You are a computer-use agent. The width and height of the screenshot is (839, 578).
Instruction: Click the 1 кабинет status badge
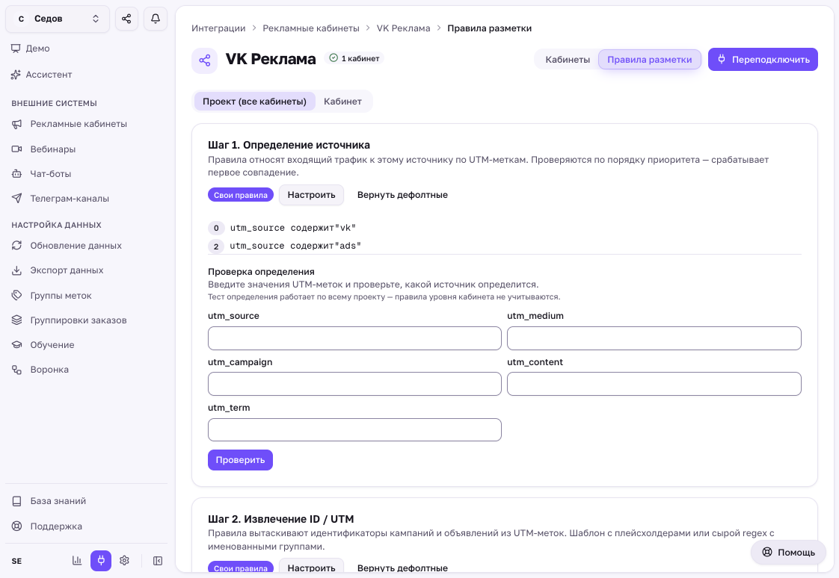pos(354,58)
